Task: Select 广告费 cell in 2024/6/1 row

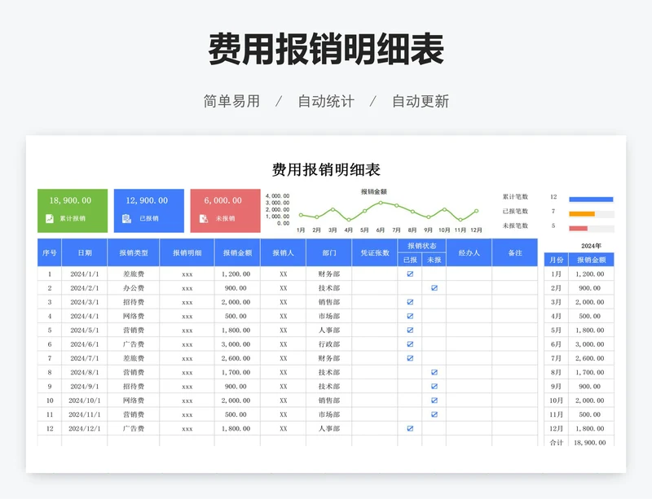Action: (x=134, y=344)
